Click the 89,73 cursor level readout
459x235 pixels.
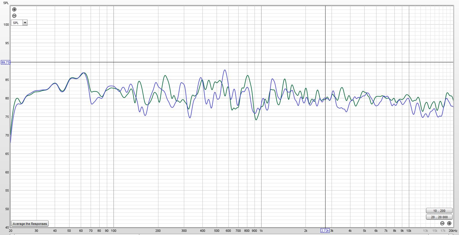(6, 62)
